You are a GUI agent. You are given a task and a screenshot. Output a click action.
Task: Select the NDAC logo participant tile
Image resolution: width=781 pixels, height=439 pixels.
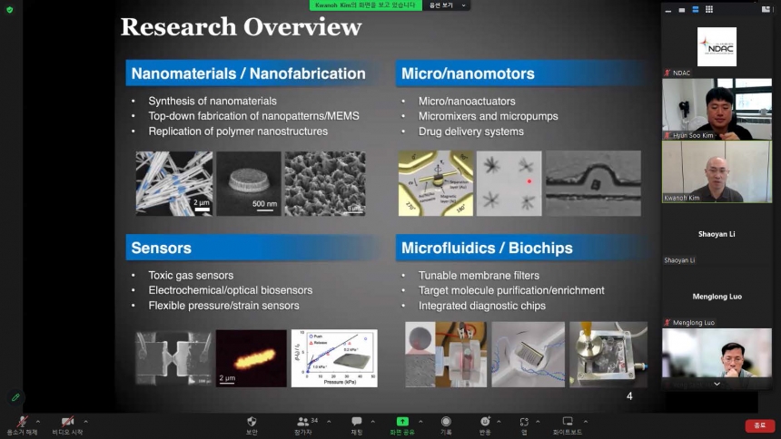pyautogui.click(x=717, y=47)
